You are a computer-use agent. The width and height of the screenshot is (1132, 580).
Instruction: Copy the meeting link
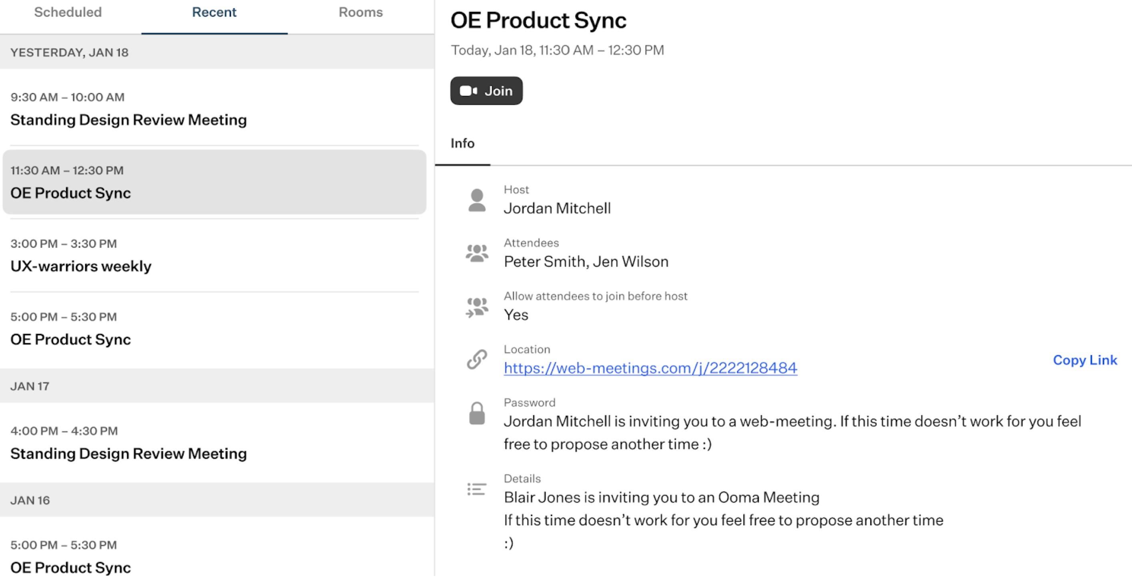[x=1085, y=360]
